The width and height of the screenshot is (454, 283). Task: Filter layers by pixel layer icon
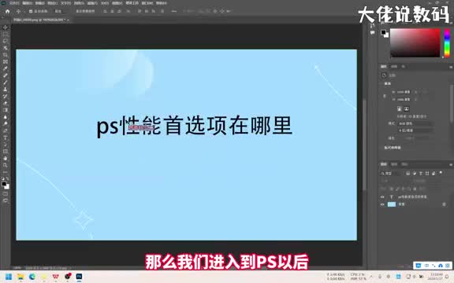tap(407, 173)
